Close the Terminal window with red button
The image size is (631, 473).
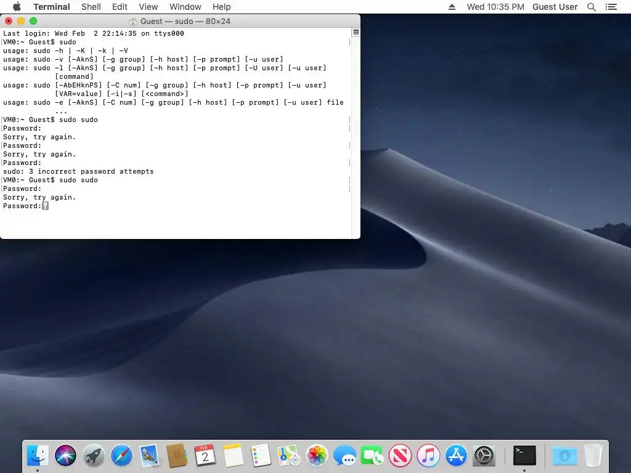pyautogui.click(x=9, y=21)
